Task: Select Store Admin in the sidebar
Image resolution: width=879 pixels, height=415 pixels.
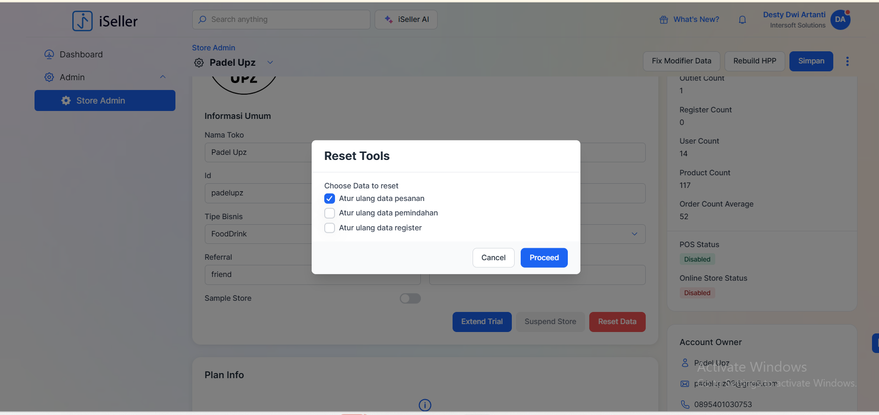Action: pos(105,101)
